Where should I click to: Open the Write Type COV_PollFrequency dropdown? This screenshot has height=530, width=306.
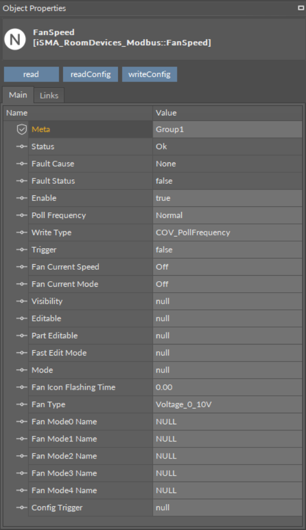(227, 233)
